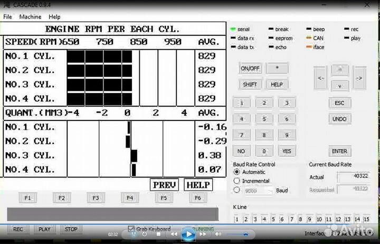Toggle the media player shuffle icon
The width and height of the screenshot is (380, 244).
[134, 234]
